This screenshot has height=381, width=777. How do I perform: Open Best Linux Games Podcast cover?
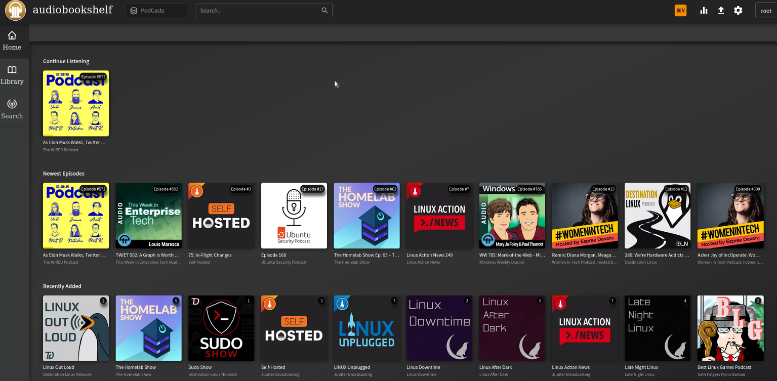tap(730, 328)
